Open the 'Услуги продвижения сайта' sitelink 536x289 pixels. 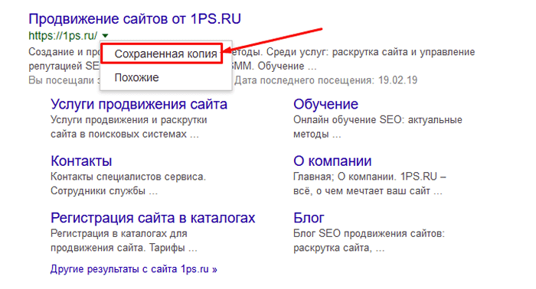tap(139, 104)
